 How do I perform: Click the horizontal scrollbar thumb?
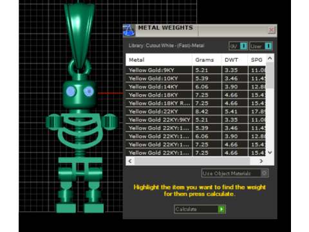click(192, 161)
